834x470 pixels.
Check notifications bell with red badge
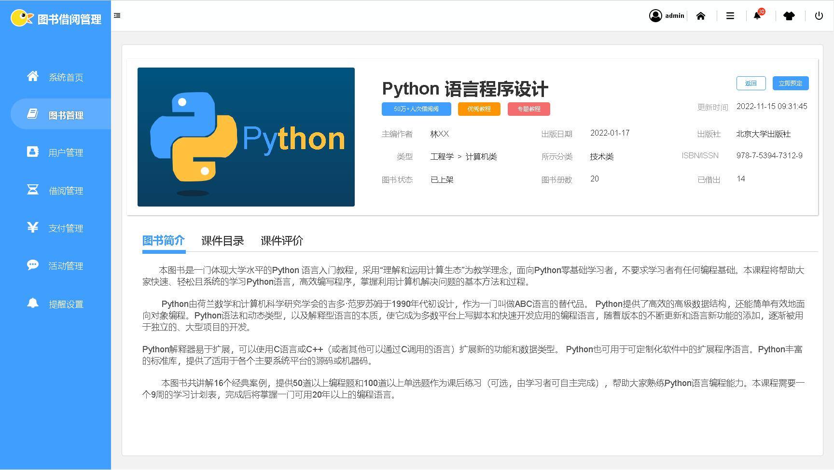coord(757,16)
